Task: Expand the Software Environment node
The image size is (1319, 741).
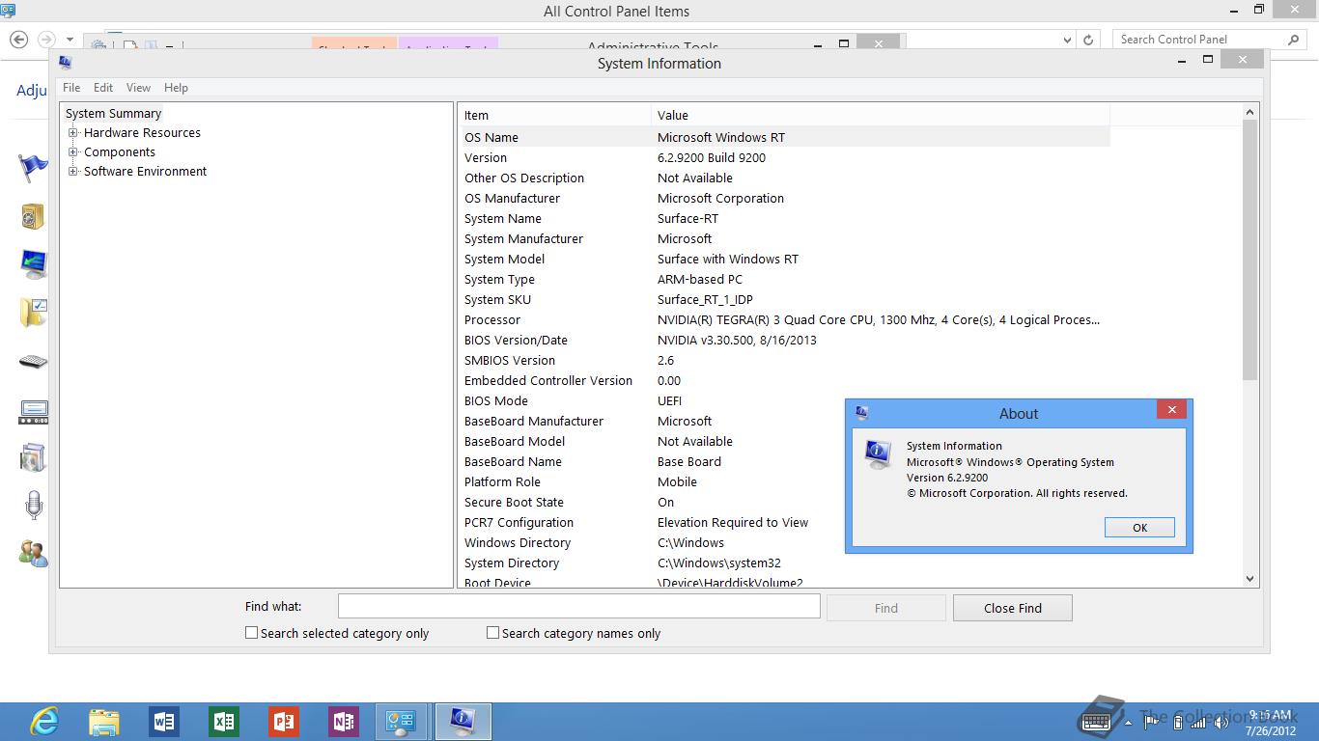Action: tap(72, 171)
